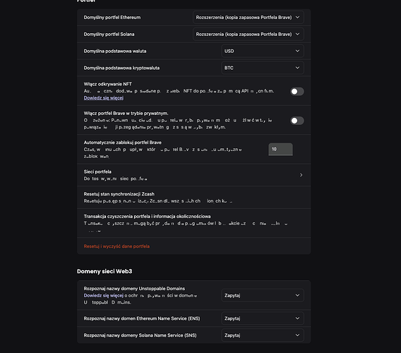The image size is (401, 353).
Task: Enable Brave wallet in private mode toggle
Action: coord(297,121)
